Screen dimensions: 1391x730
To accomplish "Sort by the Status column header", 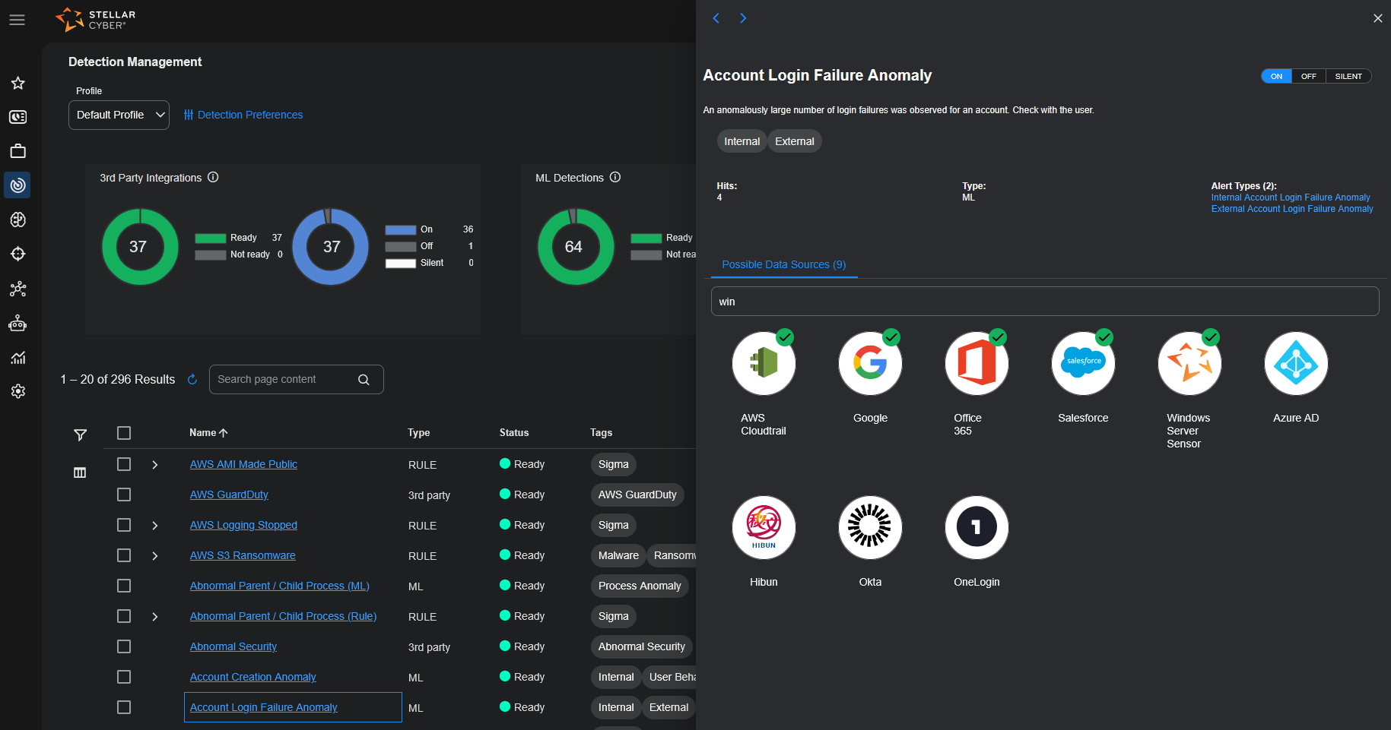I will click(514, 432).
